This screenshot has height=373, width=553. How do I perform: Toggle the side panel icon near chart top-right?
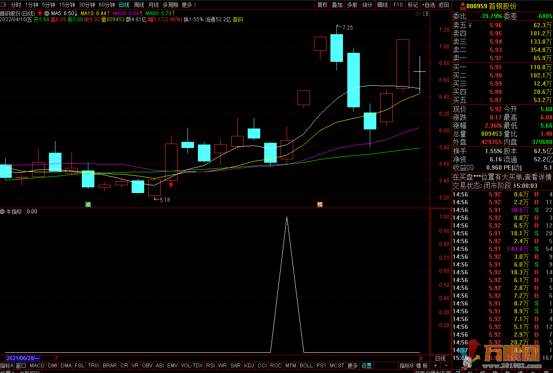[426, 14]
